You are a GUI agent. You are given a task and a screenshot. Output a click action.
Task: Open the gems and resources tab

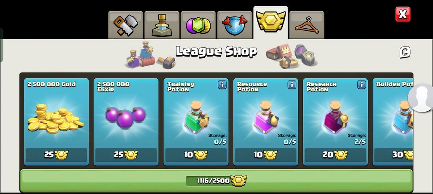(x=198, y=25)
